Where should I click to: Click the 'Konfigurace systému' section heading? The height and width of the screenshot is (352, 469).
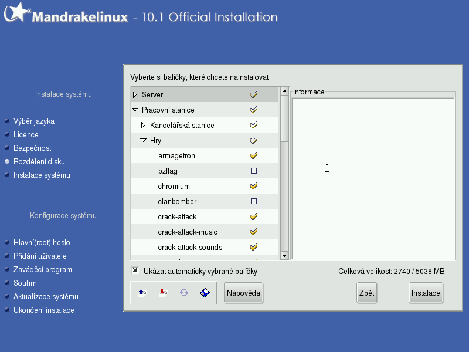coord(63,216)
